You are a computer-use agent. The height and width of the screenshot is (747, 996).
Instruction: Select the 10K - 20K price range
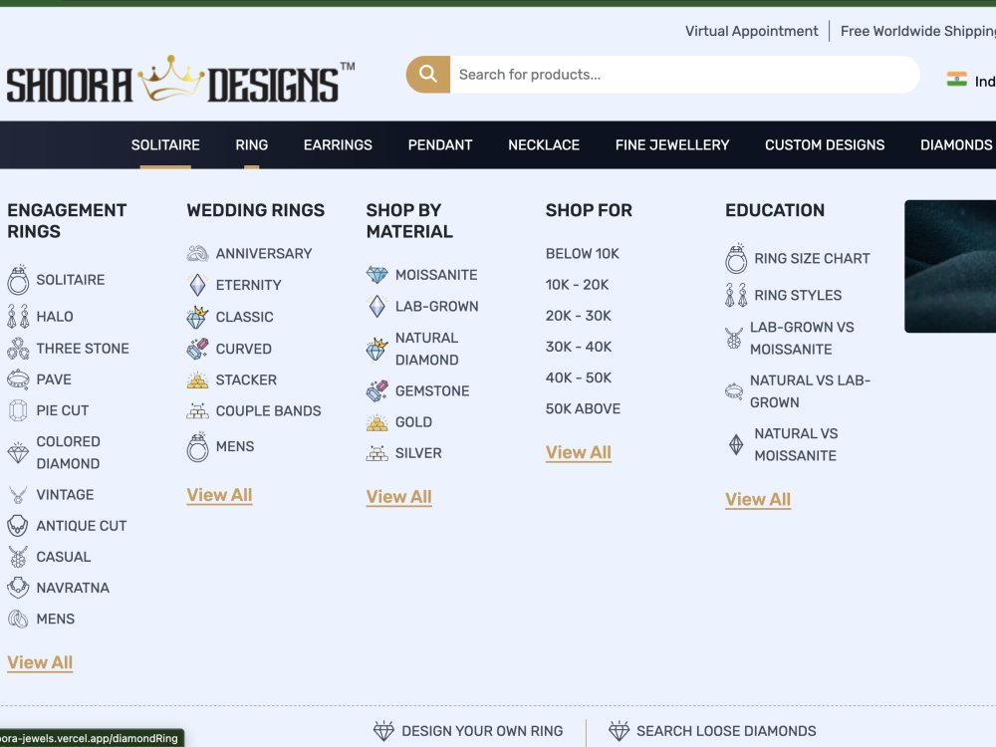(x=577, y=285)
